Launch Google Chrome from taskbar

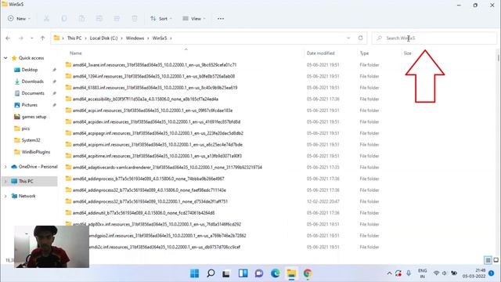pos(308,273)
